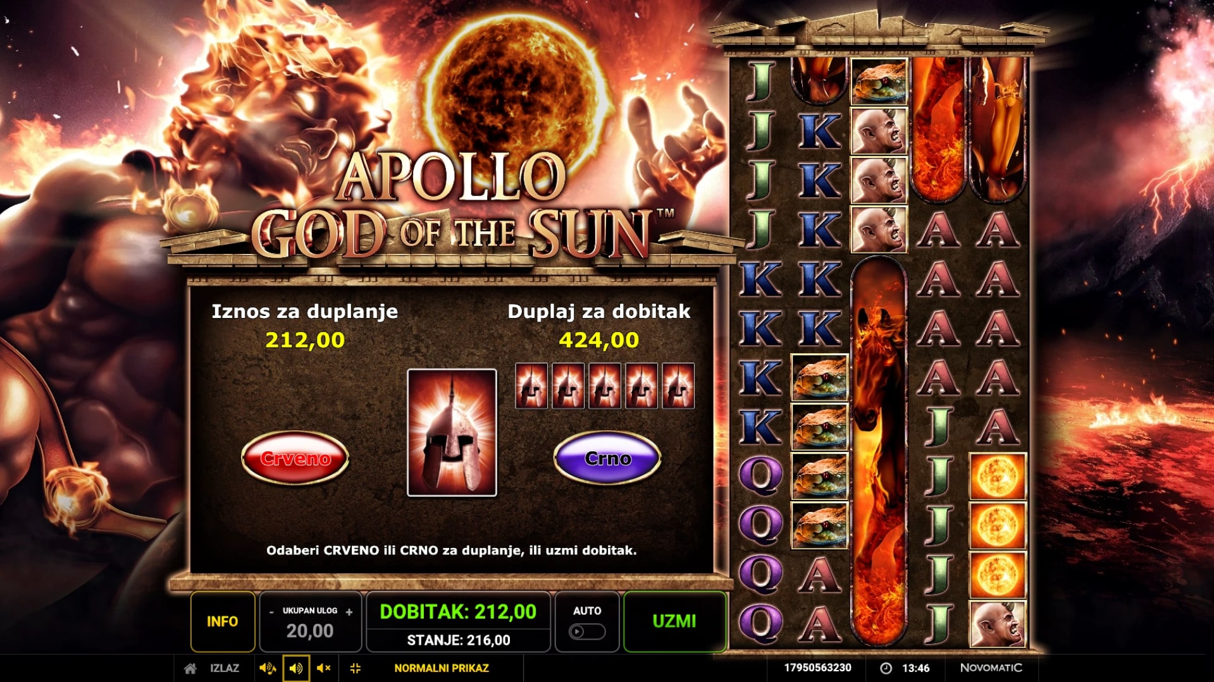Select the sound effects only speaker icon
1214x682 pixels.
click(295, 668)
